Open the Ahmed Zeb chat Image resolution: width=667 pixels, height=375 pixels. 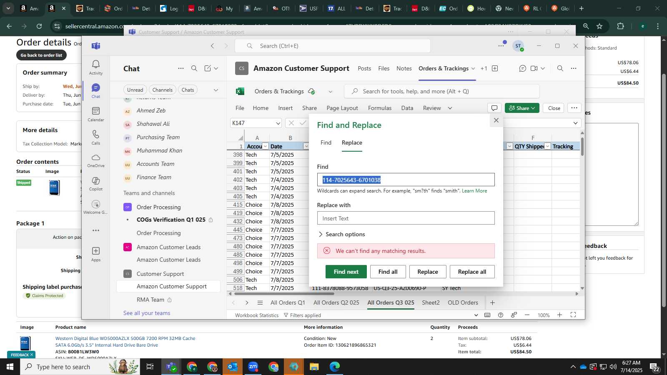point(151,110)
